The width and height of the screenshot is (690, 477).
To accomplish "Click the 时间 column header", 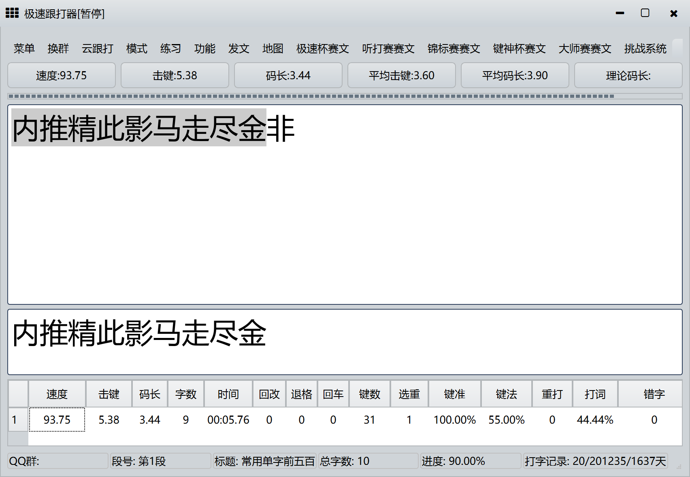I will (228, 394).
